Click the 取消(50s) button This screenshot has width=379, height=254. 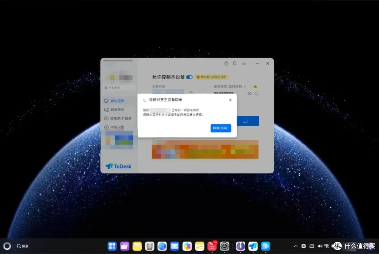(x=221, y=128)
